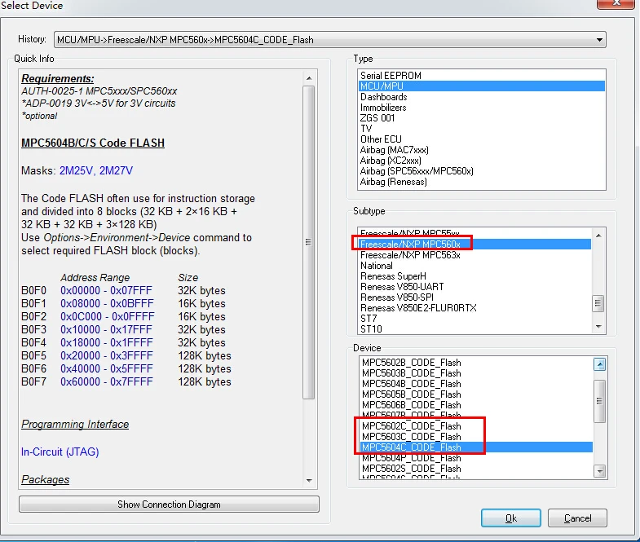Click Show Connection Diagram button

pyautogui.click(x=169, y=505)
